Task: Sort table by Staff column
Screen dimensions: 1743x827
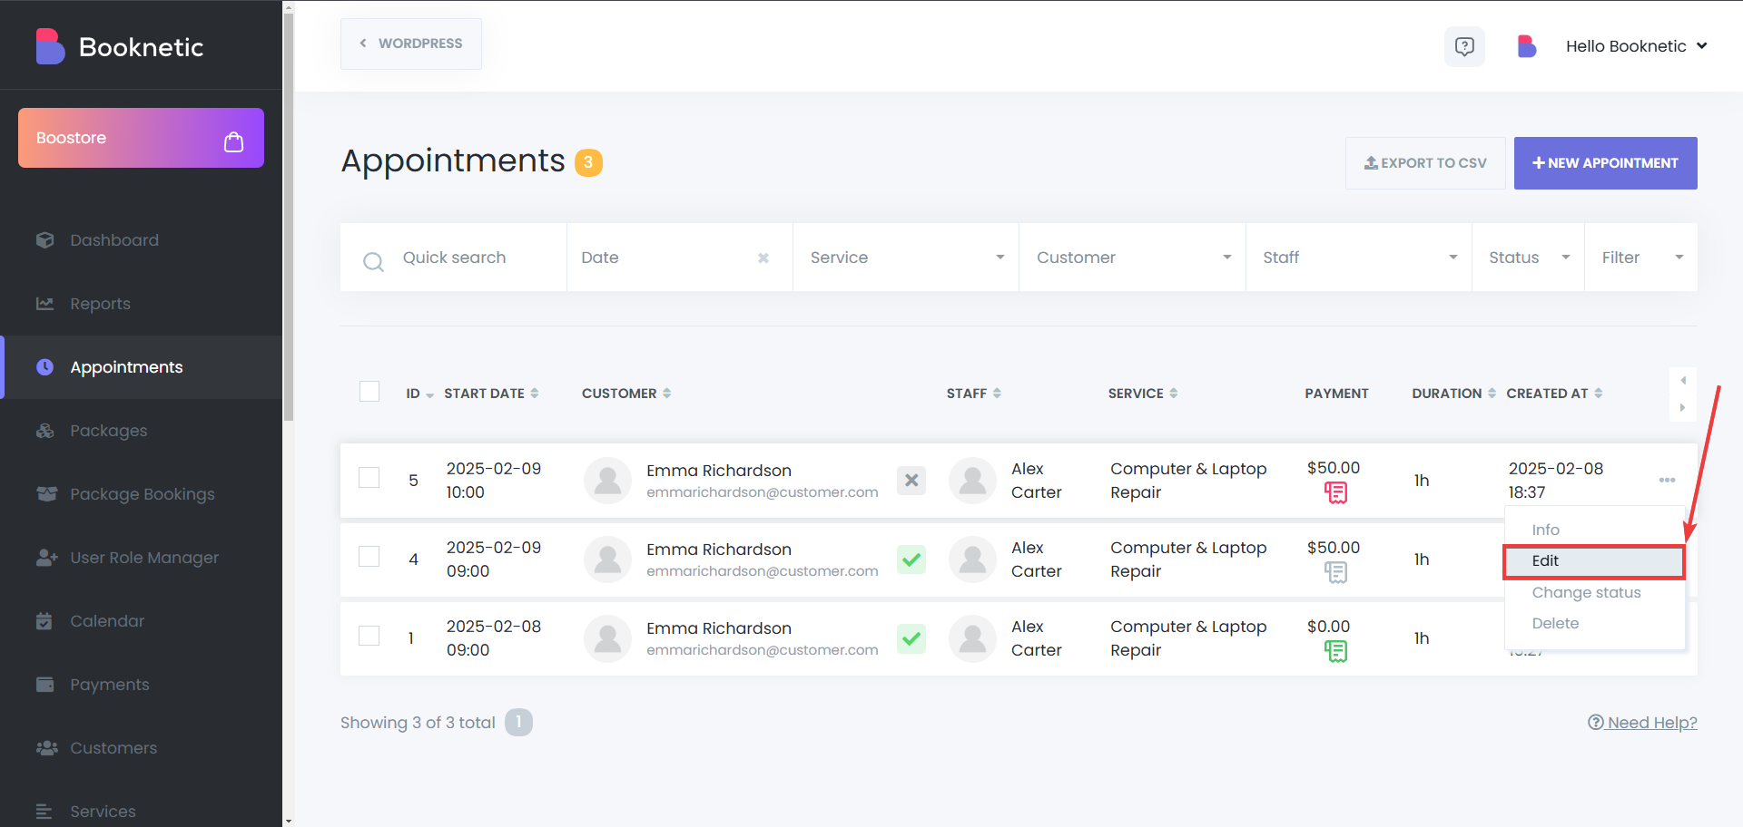Action: (974, 394)
